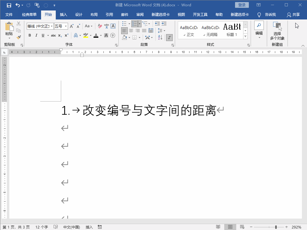Open the line spacing dropdown
This screenshot has width=307, height=230.
[x=164, y=30]
